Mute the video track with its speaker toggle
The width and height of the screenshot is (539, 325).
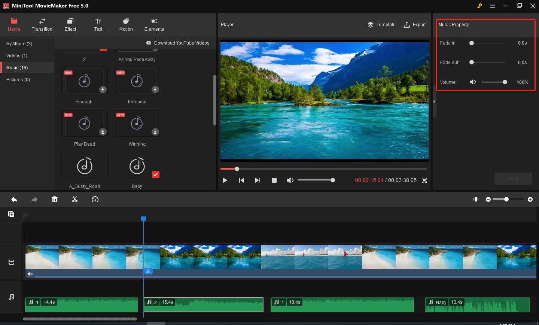click(30, 274)
